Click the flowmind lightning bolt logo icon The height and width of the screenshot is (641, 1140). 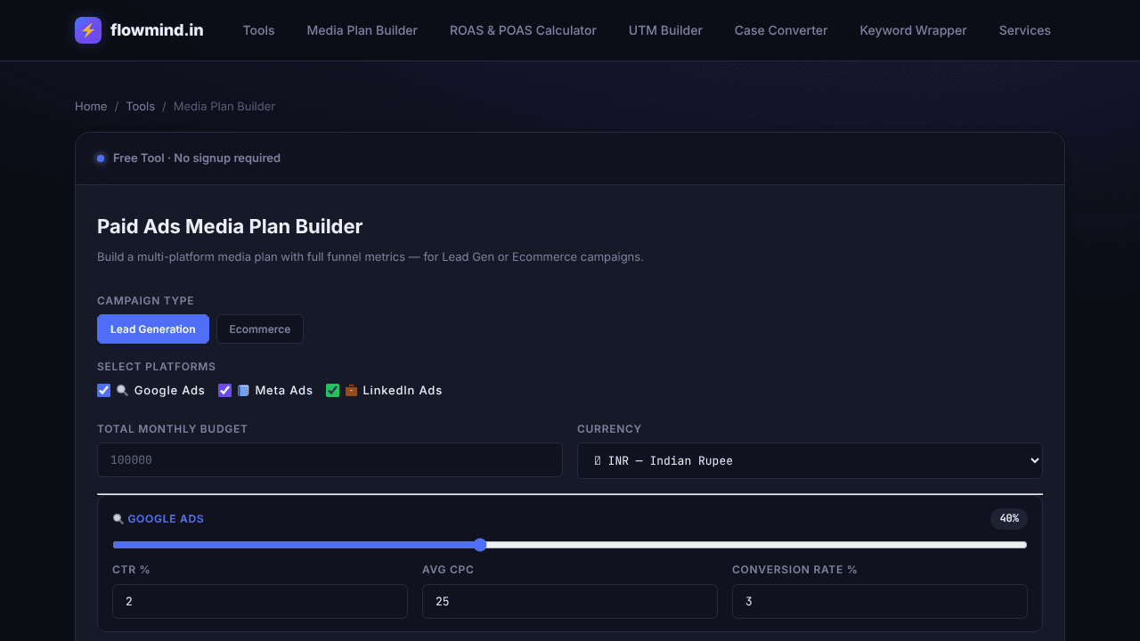pyautogui.click(x=88, y=30)
